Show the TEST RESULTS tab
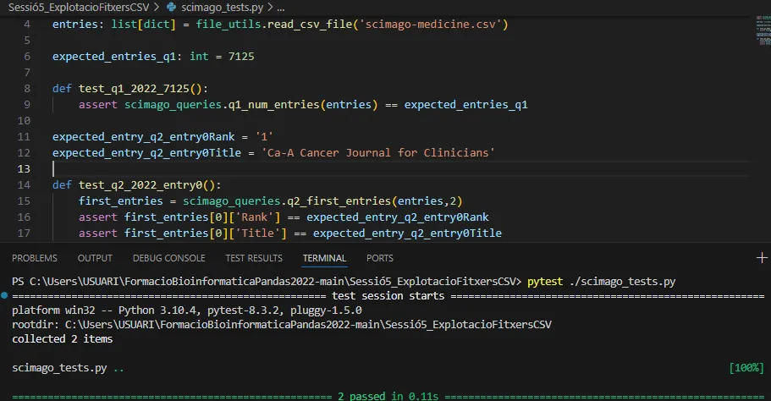 [254, 258]
